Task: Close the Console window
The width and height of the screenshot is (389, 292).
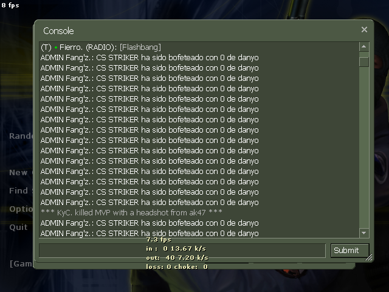Action: click(x=364, y=30)
